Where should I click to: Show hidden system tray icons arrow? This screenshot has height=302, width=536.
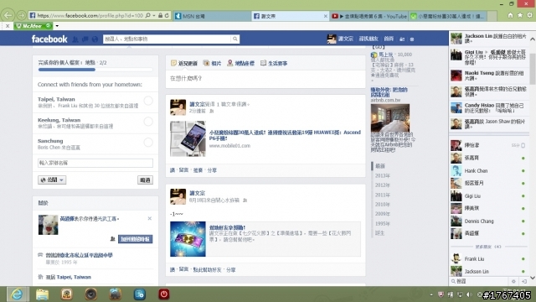[x=431, y=294]
